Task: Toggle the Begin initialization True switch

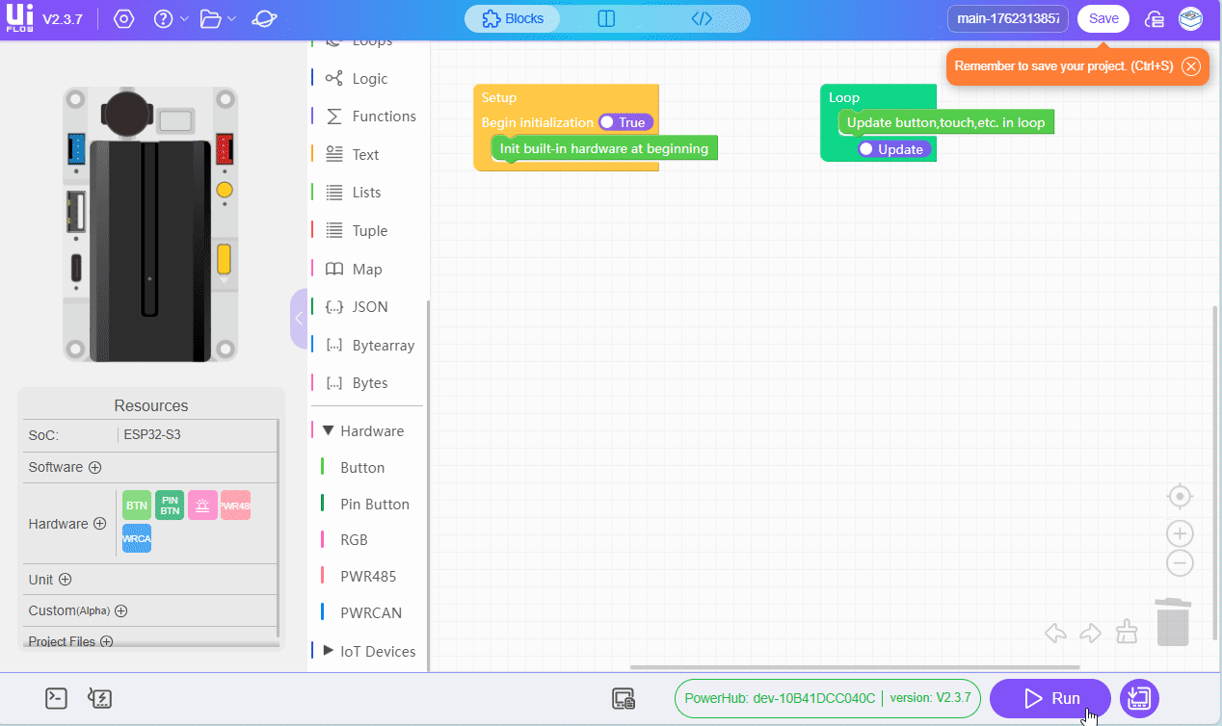Action: click(624, 122)
